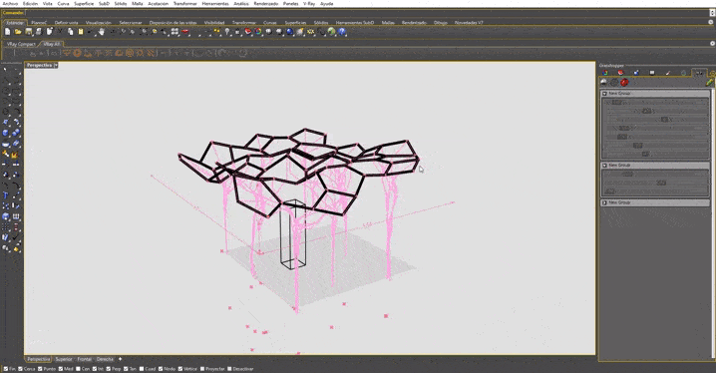Click the blue Help question mark icon

[342, 32]
